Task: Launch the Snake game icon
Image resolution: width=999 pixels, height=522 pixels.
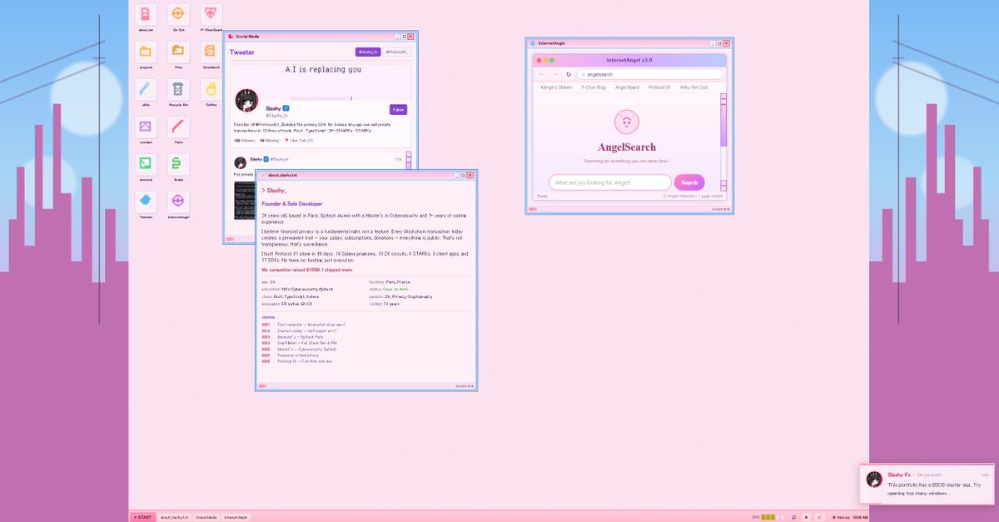Action: pyautogui.click(x=178, y=164)
